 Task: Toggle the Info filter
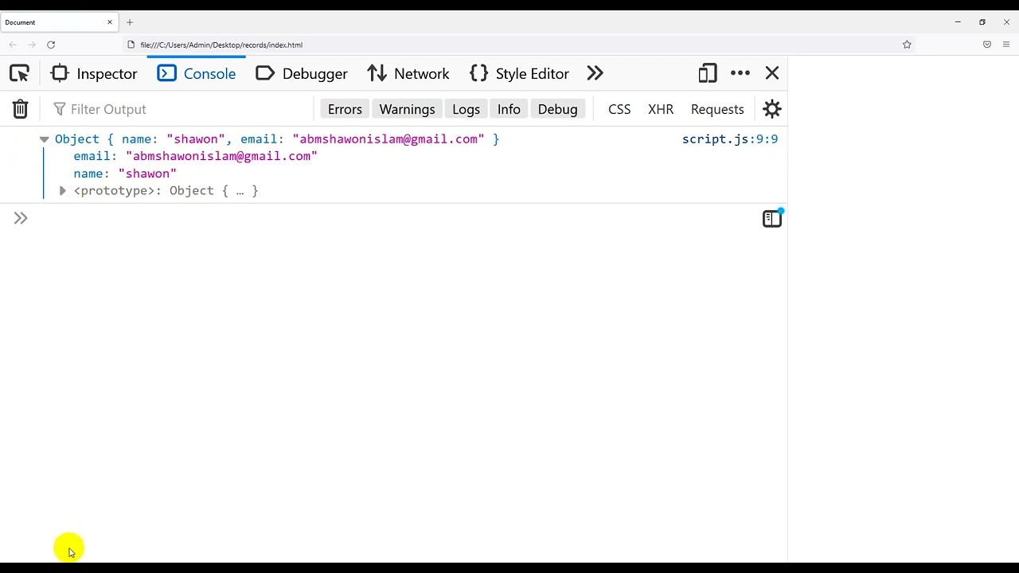tap(509, 109)
